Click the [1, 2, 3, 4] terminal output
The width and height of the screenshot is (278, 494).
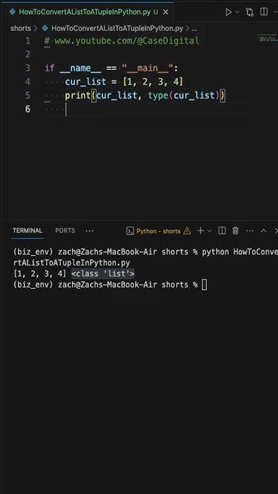pyautogui.click(x=40, y=274)
